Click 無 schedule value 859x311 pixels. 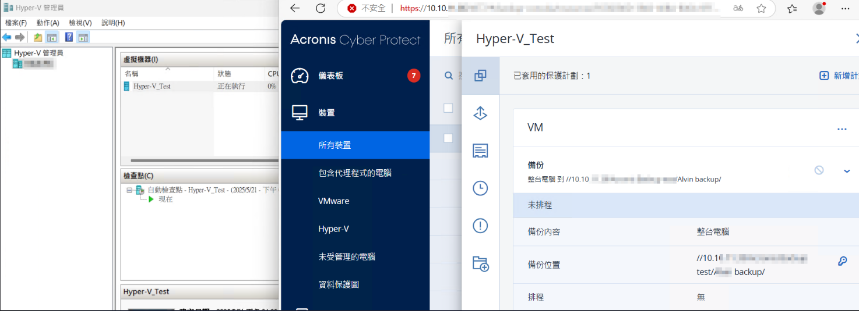(700, 297)
